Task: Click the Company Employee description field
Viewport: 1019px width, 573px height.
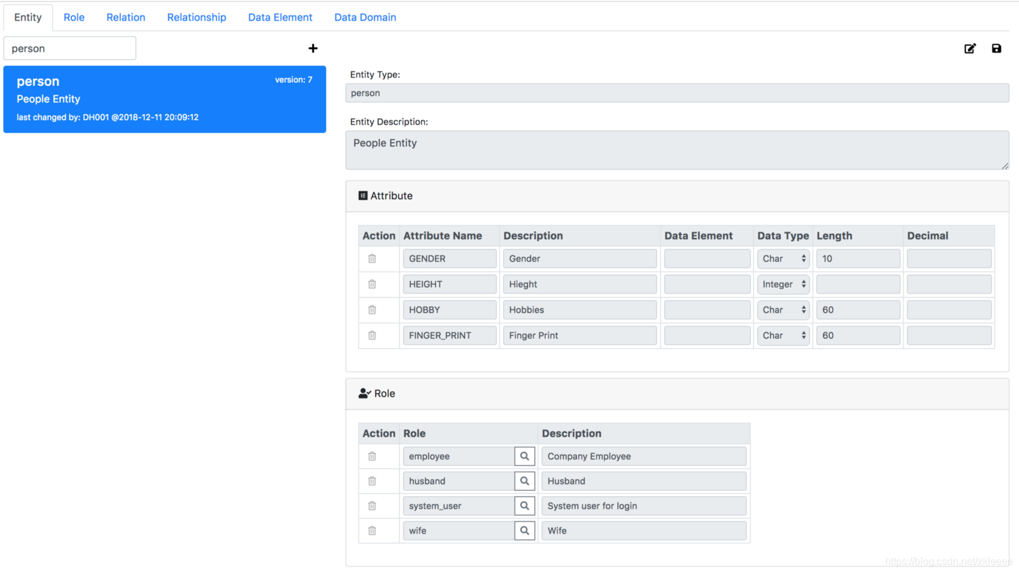Action: (644, 456)
